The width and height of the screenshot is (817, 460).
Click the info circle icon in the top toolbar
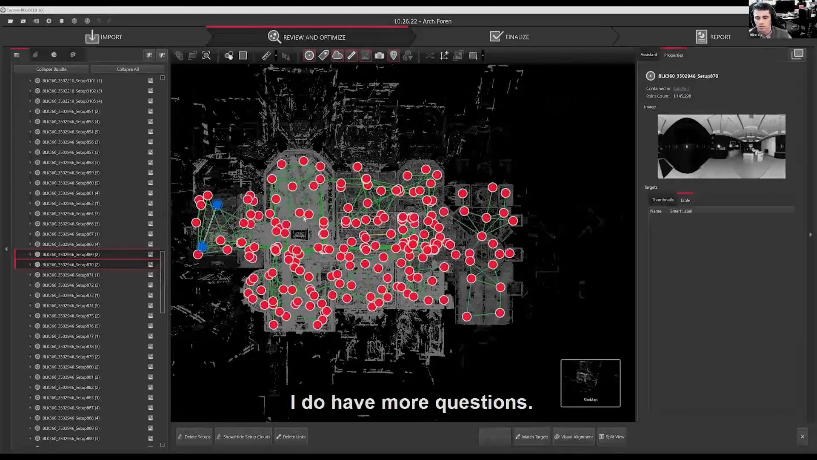tap(87, 21)
